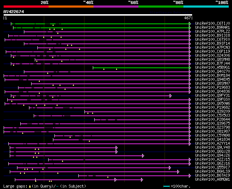This screenshot has width=232, height=189.
Task: Click the red ~20% identity color segment
Action: pyautogui.click(x=26, y=7)
